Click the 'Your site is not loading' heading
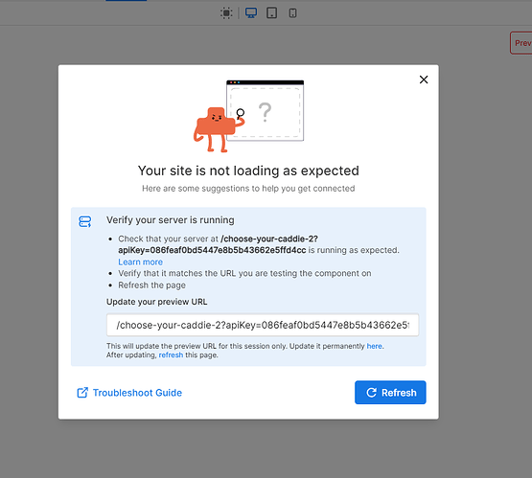Image resolution: width=532 pixels, height=478 pixels. [248, 171]
